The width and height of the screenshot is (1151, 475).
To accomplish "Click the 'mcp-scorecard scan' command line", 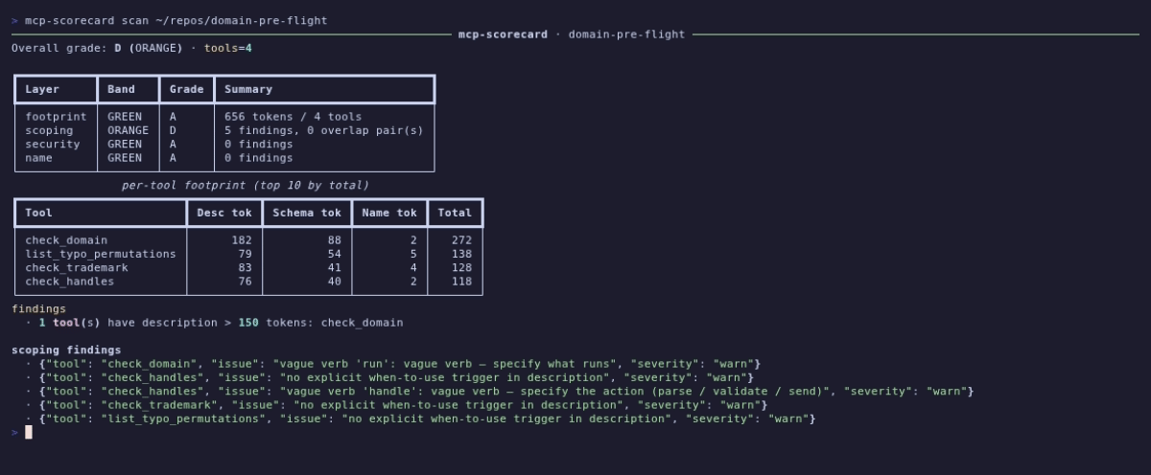I will click(176, 20).
